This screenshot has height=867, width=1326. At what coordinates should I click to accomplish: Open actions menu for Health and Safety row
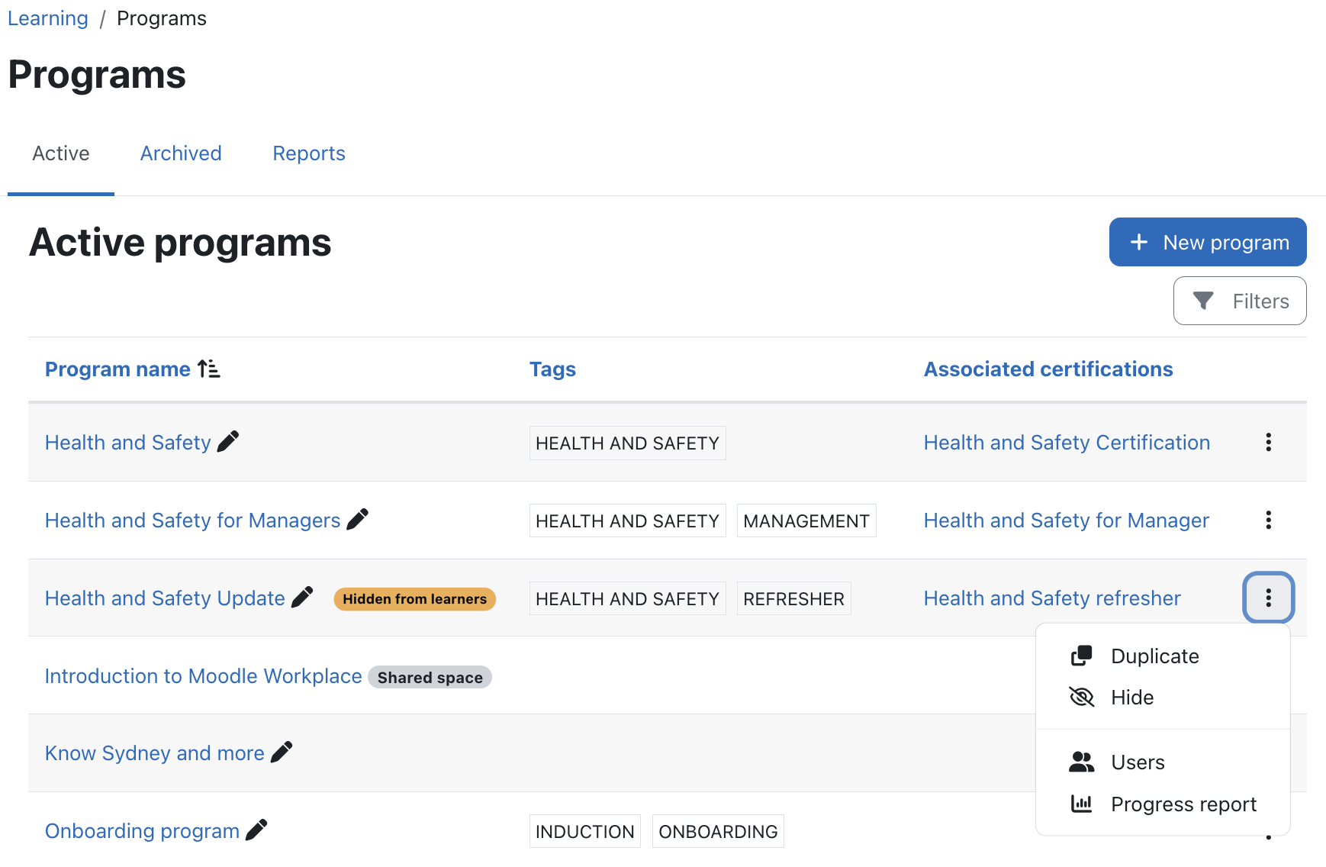point(1268,443)
